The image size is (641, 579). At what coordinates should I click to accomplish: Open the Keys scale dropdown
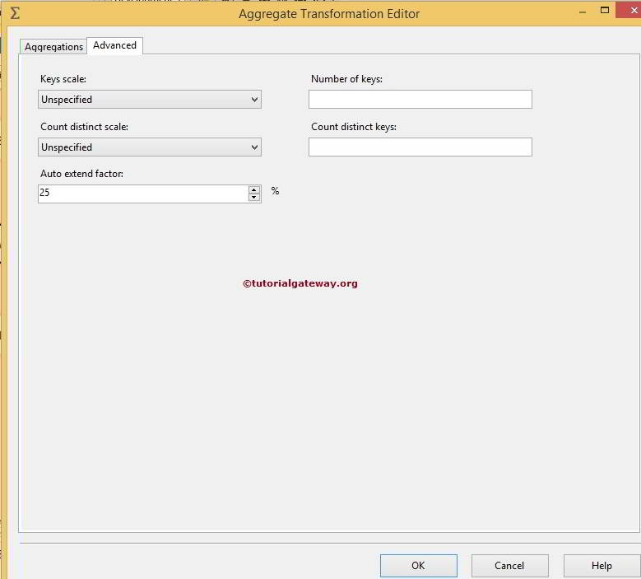pos(150,100)
